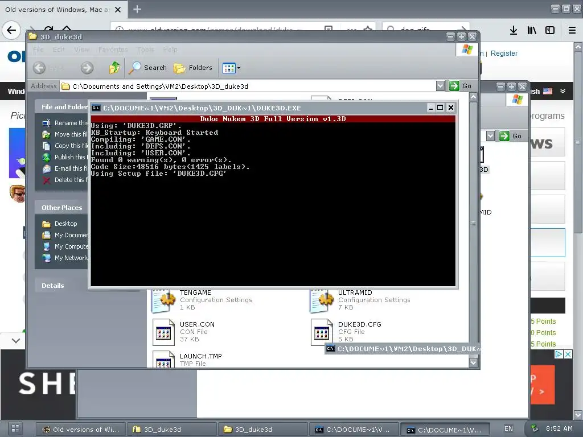Click Go next to 3D_duke3d address bar
Screen dimensions: 583x437
pos(461,86)
